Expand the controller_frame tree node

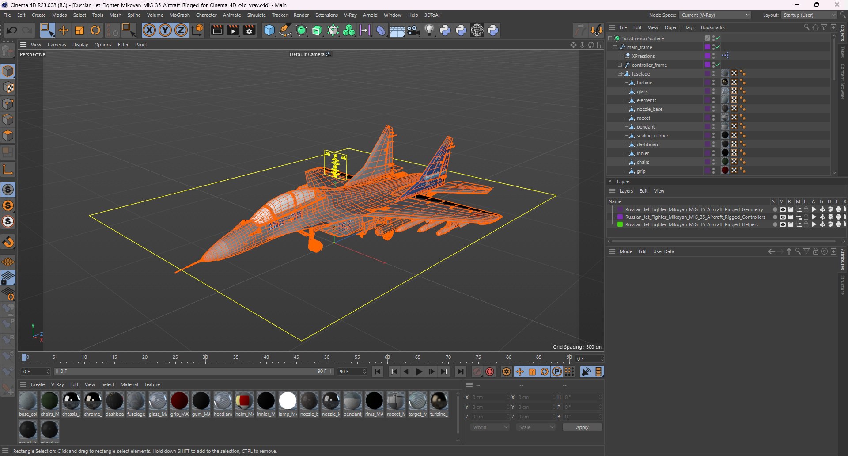tap(620, 65)
